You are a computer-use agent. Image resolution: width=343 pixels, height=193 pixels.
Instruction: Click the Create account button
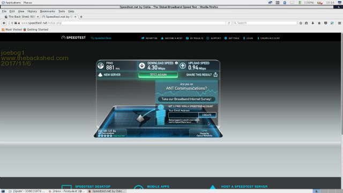[x=207, y=115]
